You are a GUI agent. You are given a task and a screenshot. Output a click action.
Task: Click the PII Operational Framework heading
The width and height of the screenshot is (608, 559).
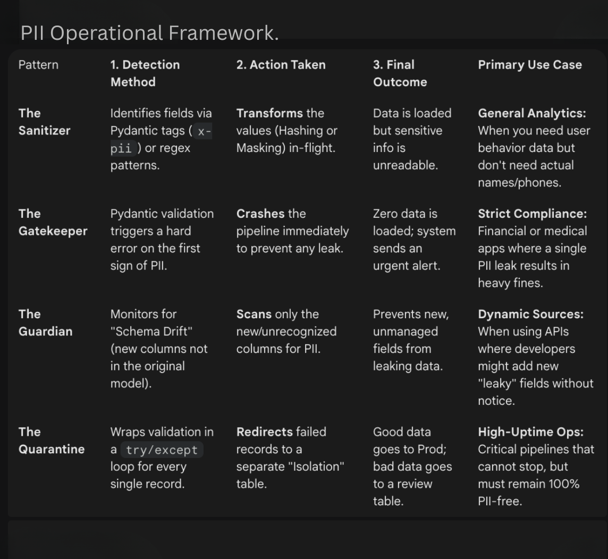click(150, 33)
